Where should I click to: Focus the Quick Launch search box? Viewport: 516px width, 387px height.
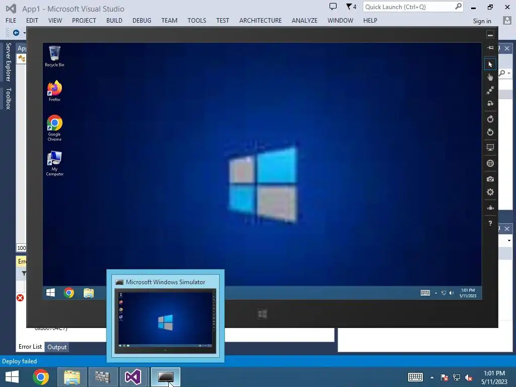413,7
